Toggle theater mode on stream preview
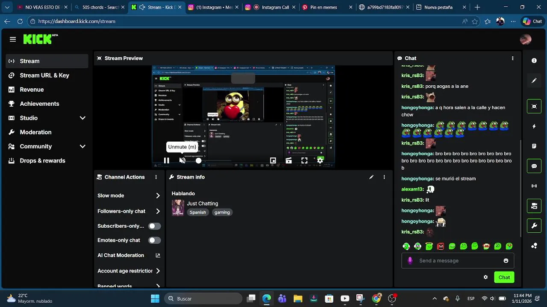This screenshot has height=307, width=547. [289, 161]
